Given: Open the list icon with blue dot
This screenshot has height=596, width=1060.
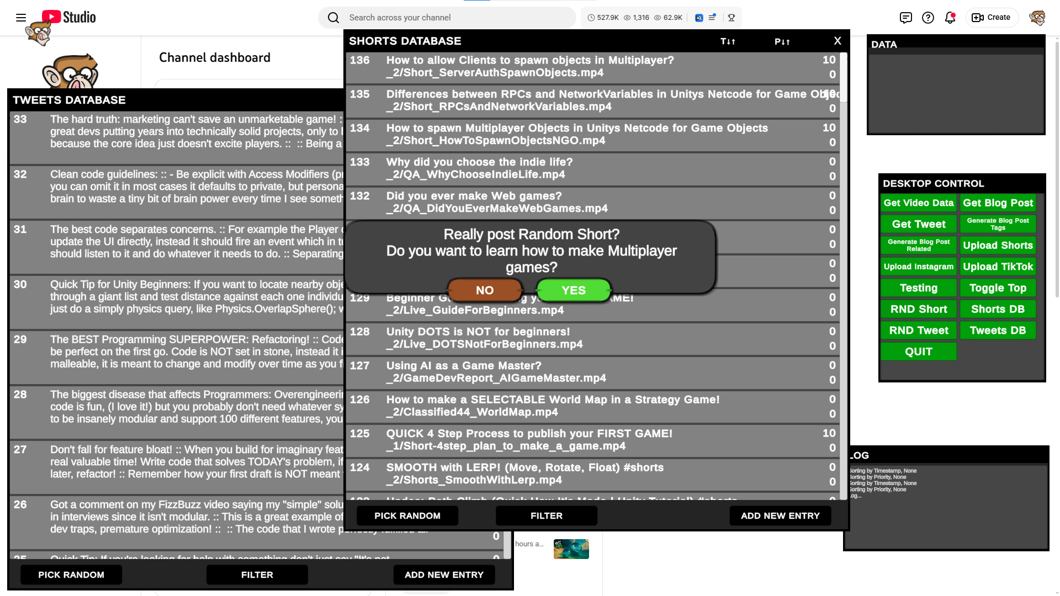Looking at the screenshot, I should [712, 18].
